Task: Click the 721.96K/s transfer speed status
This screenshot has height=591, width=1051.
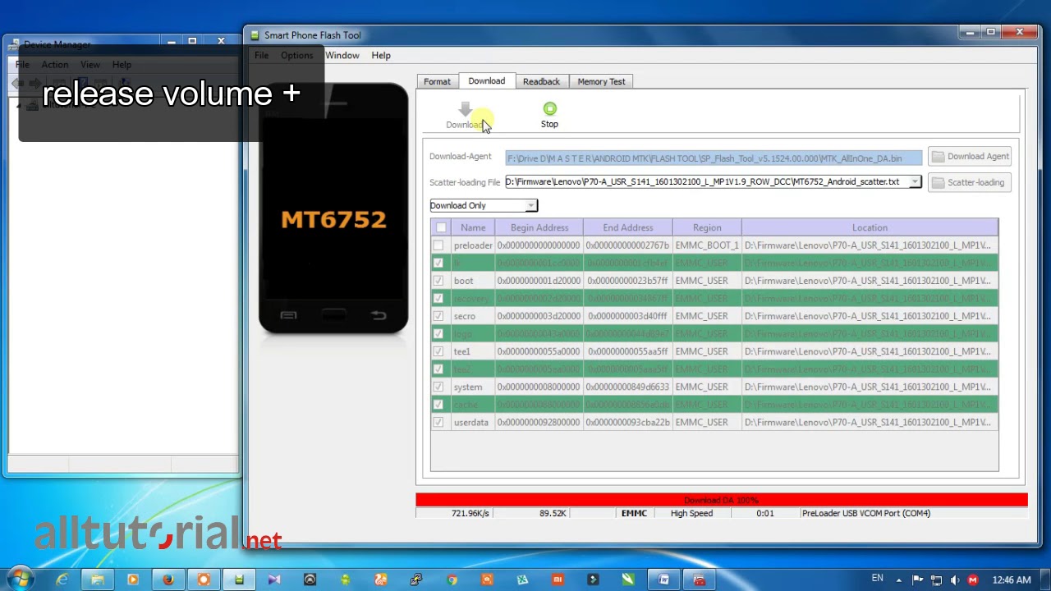Action: click(x=470, y=514)
